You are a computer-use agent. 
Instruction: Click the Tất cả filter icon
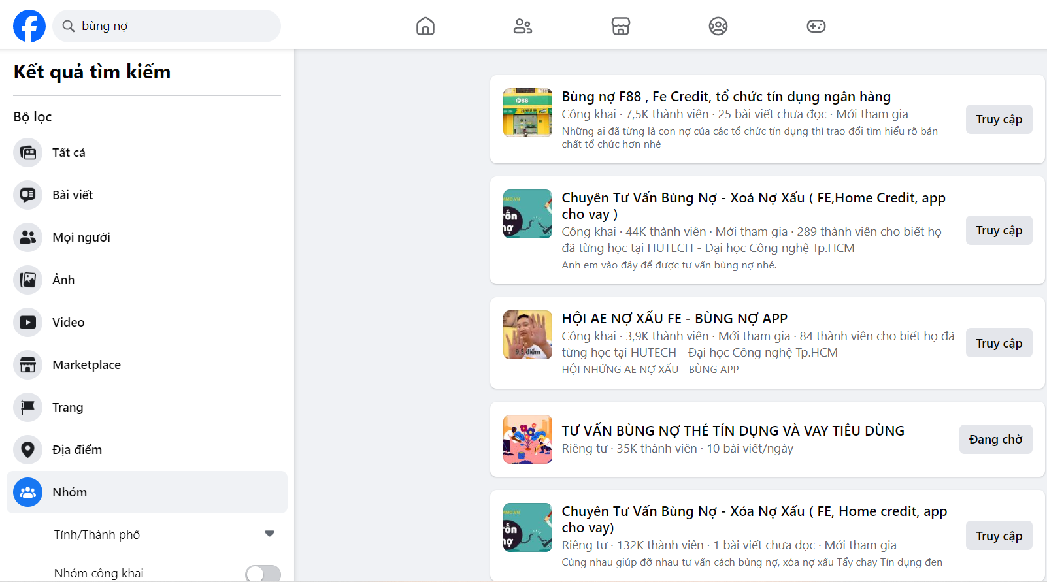[27, 153]
